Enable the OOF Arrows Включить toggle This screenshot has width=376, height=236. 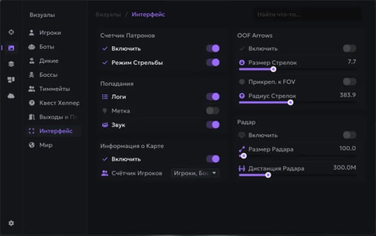coord(350,48)
